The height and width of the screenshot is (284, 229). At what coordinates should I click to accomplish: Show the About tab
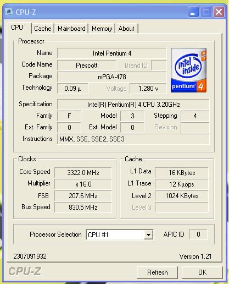click(x=126, y=29)
